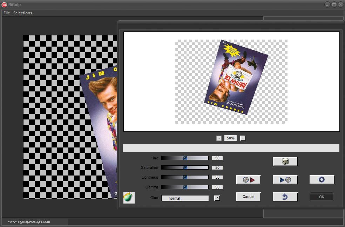Click the Lightness label
Image resolution: width=345 pixels, height=227 pixels.
[150, 177]
